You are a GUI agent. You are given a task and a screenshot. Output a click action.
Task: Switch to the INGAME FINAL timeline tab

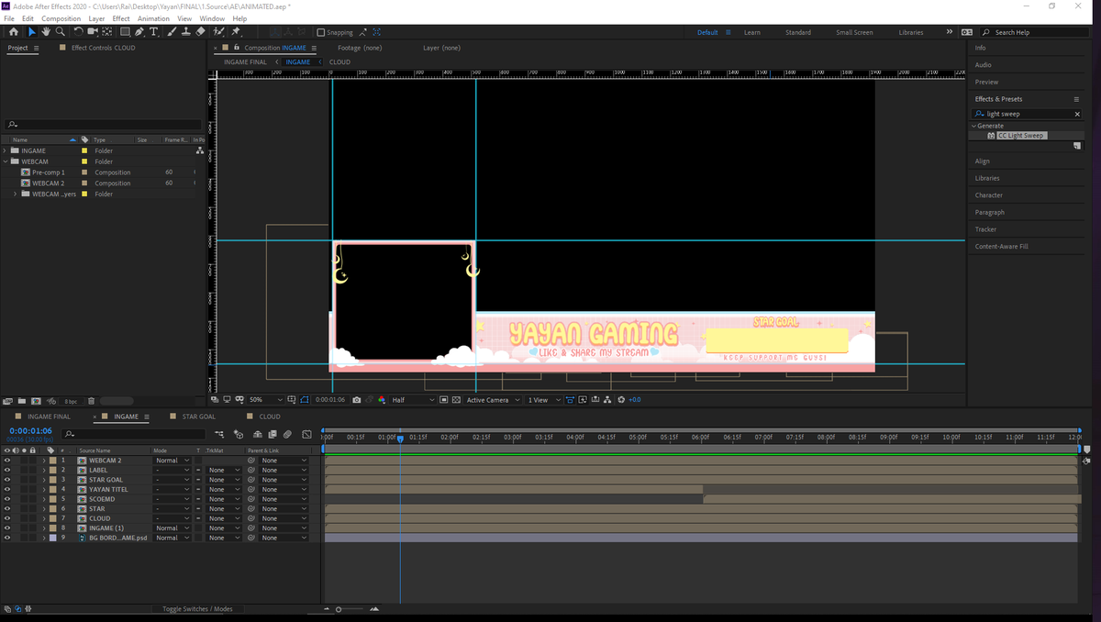(49, 417)
